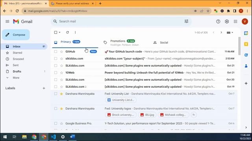This screenshot has width=252, height=141.
Task: Select the GitHub email checkbox
Action: (x=56, y=51)
